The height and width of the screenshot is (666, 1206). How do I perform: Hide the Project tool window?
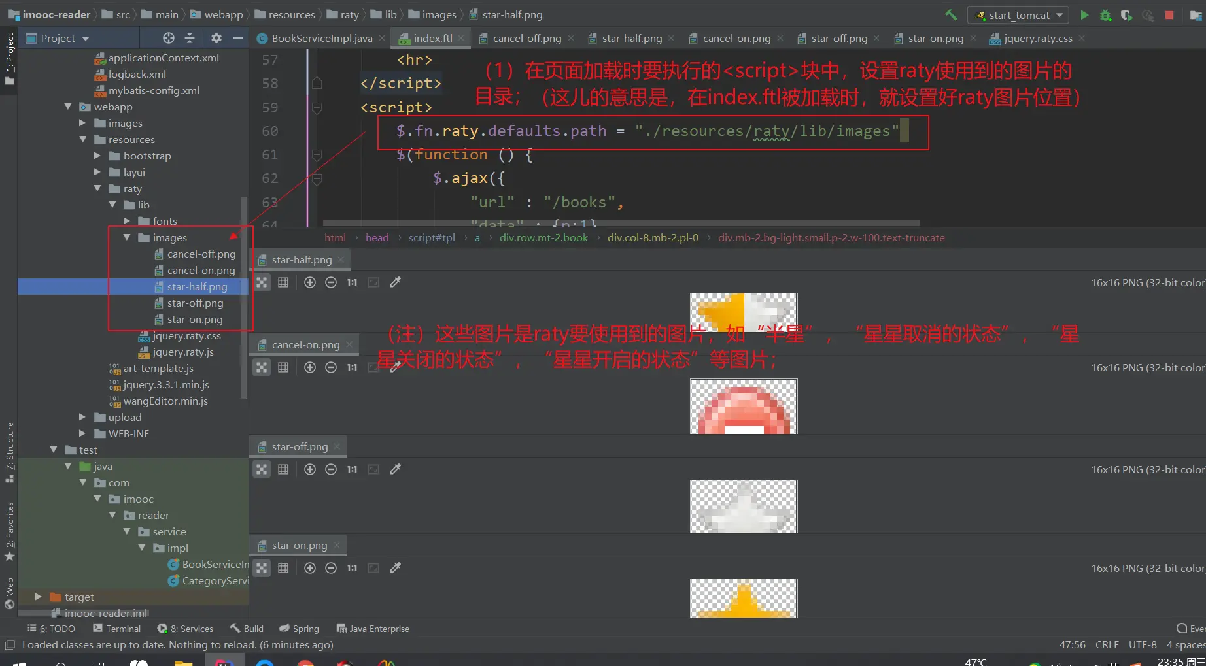click(x=238, y=38)
